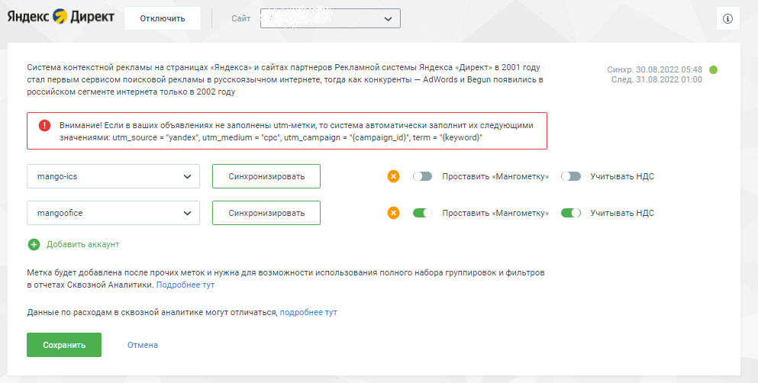Expand the mango-ics account dropdown

point(113,176)
